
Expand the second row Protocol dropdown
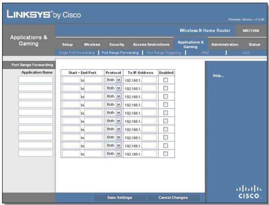(114, 88)
